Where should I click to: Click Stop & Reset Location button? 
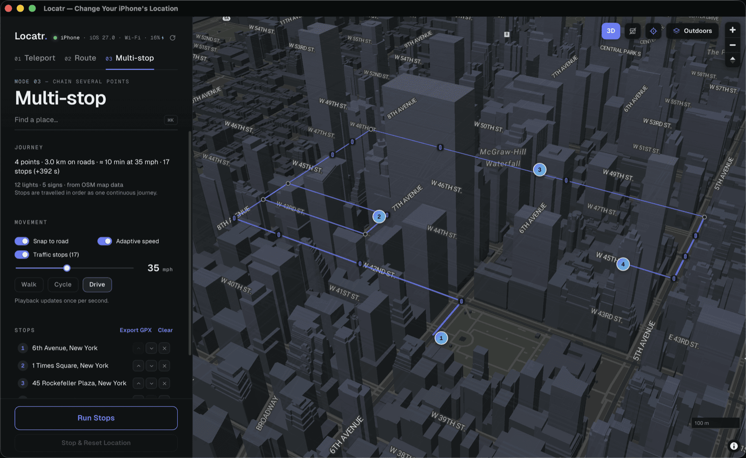[x=96, y=443]
